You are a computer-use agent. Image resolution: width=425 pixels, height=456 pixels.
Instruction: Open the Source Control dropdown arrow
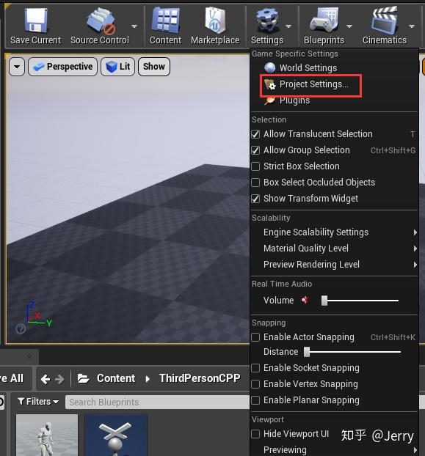(x=134, y=26)
